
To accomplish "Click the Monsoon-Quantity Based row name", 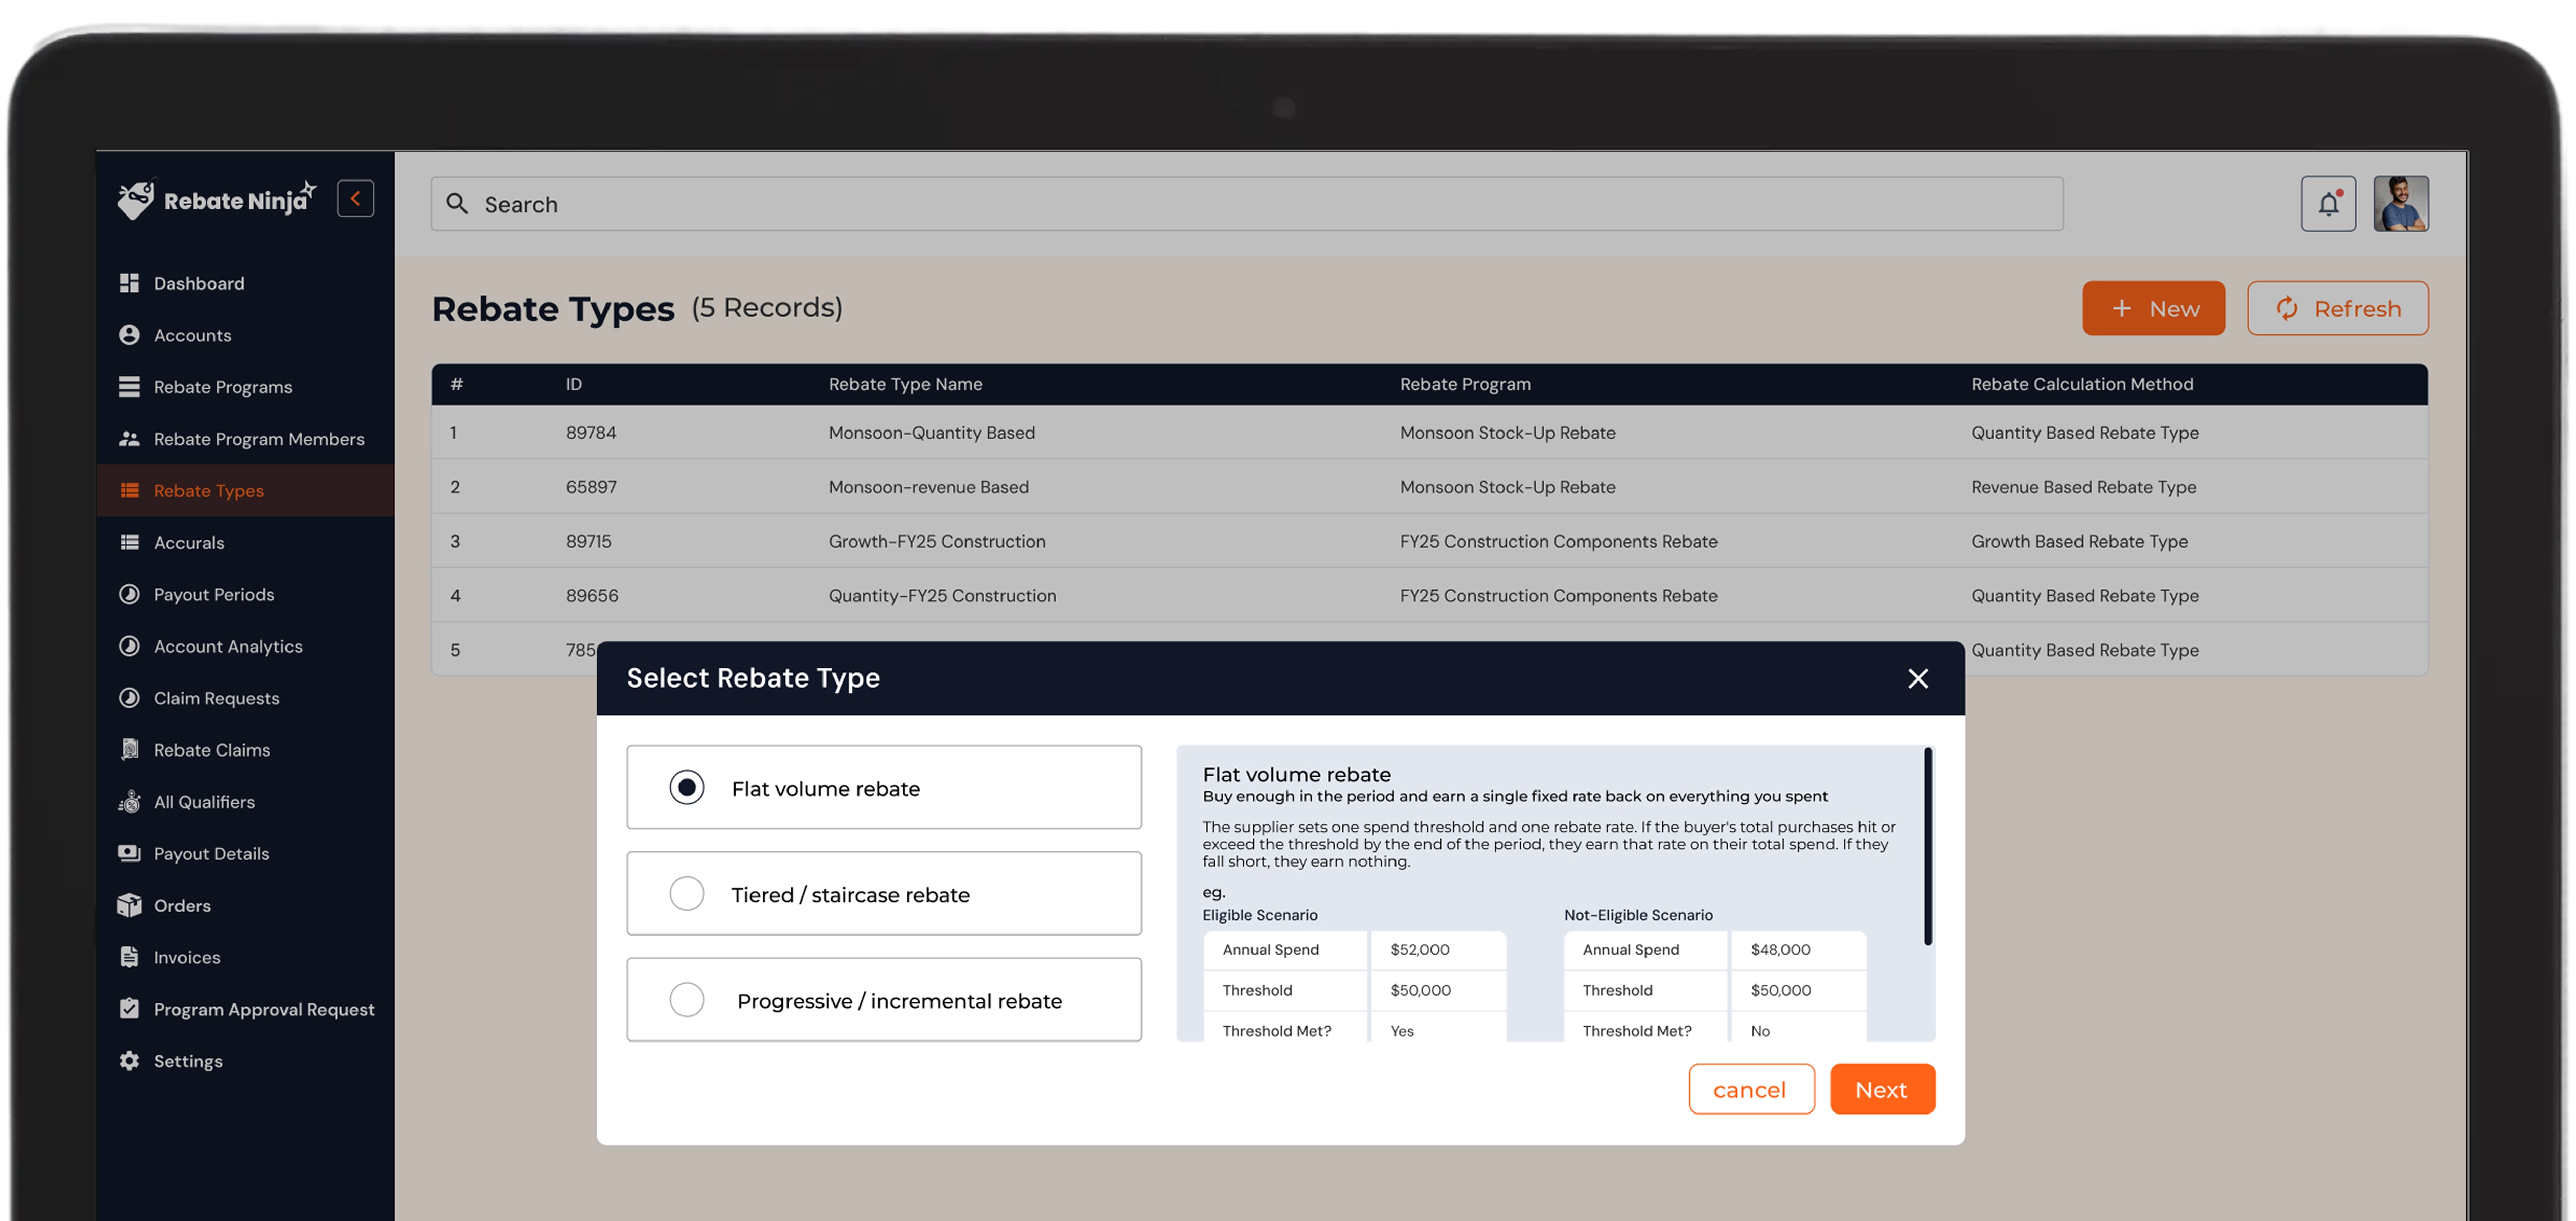I will 931,433.
